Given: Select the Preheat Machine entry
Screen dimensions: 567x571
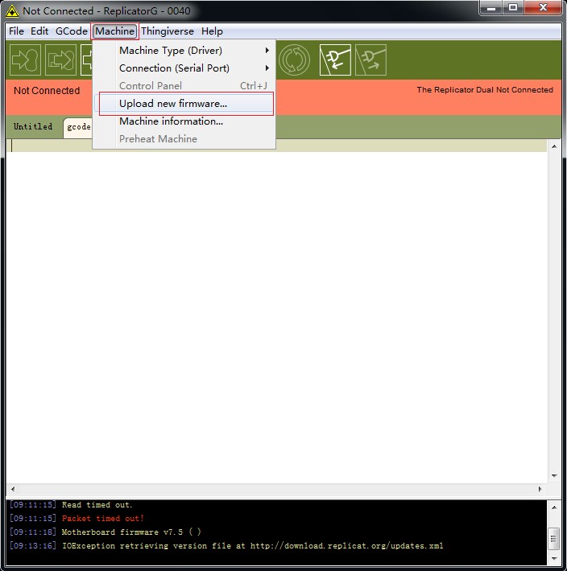Looking at the screenshot, I should click(184, 139).
